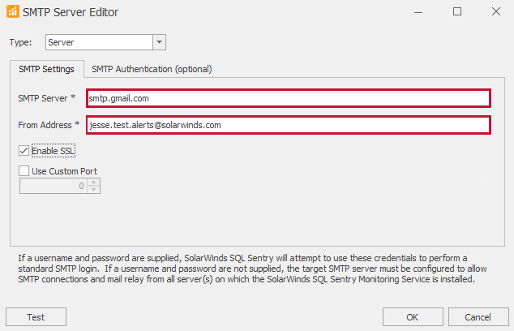
Task: Enable the Use Custom Port checkbox
Action: coord(24,171)
